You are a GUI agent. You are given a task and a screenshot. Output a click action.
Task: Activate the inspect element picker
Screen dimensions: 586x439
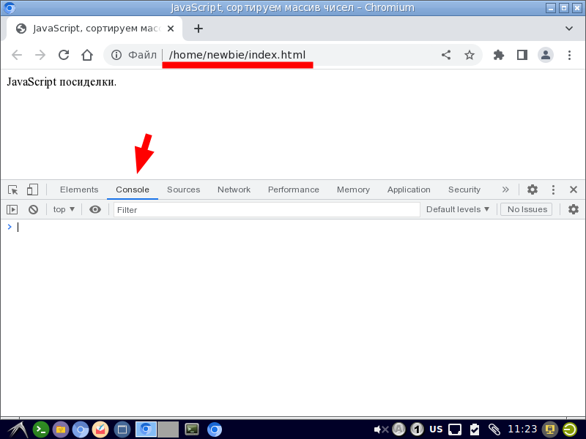12,190
